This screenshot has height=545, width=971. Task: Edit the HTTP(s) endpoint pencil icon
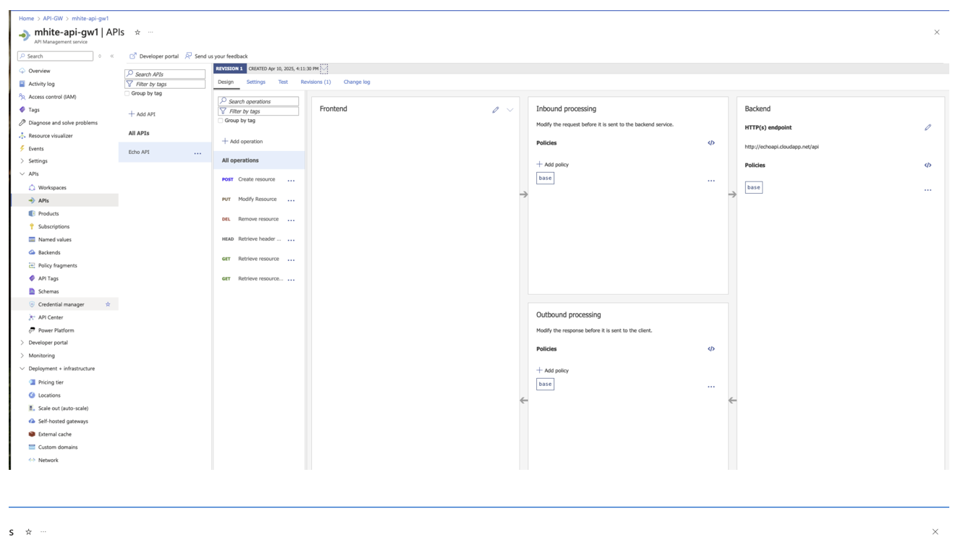(x=928, y=128)
